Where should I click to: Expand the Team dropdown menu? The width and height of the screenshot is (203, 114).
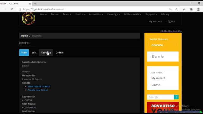click(67, 14)
